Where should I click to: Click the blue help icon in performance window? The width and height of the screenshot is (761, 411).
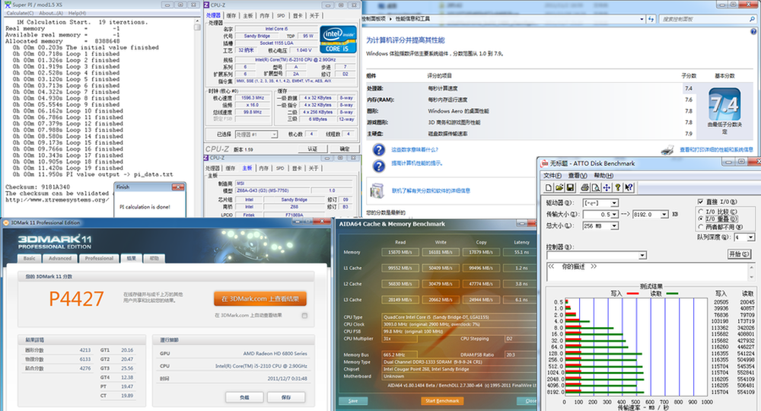[x=753, y=31]
